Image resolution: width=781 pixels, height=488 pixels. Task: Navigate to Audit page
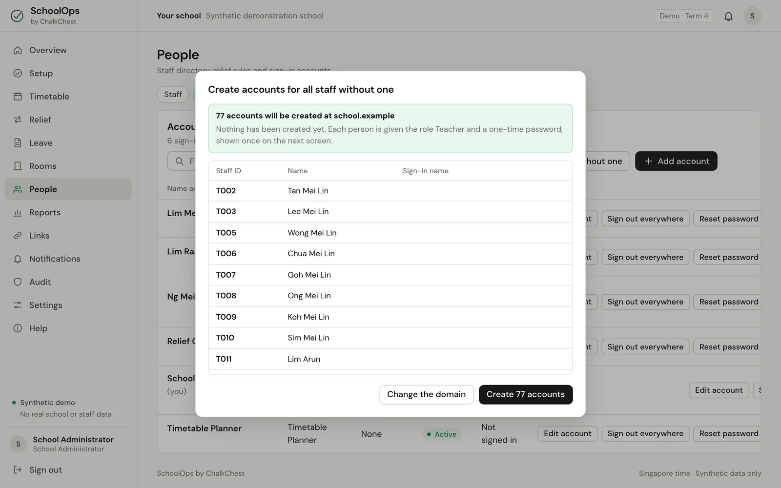click(x=68, y=282)
